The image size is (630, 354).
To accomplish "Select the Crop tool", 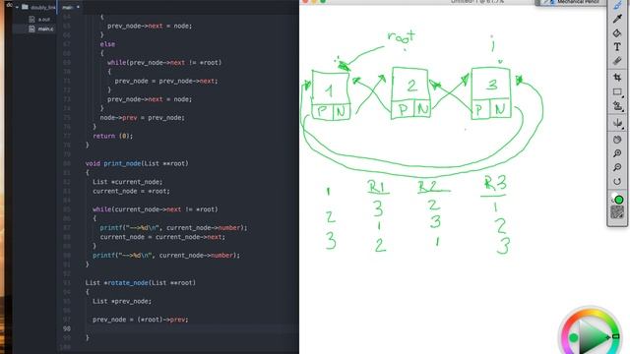I will tap(617, 77).
